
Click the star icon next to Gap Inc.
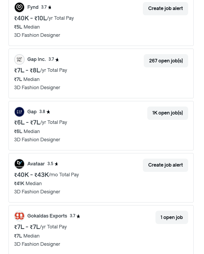pyautogui.click(x=57, y=59)
